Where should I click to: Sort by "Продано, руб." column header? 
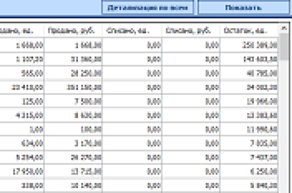pos(74,30)
